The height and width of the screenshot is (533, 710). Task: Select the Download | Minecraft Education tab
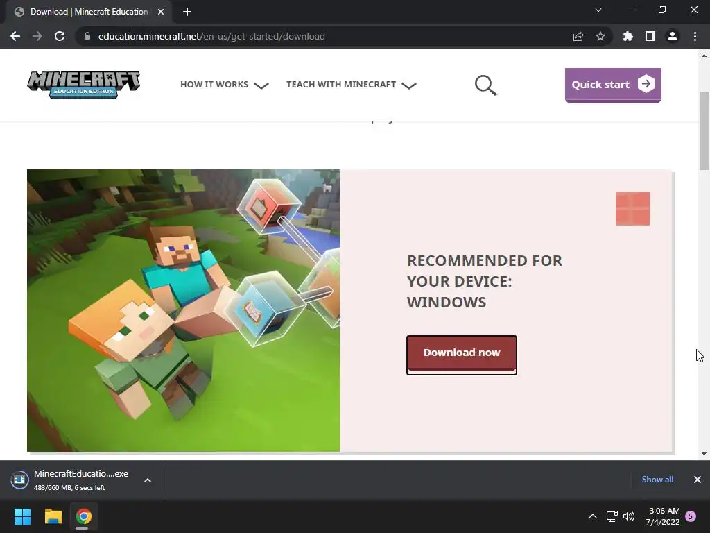pyautogui.click(x=89, y=12)
